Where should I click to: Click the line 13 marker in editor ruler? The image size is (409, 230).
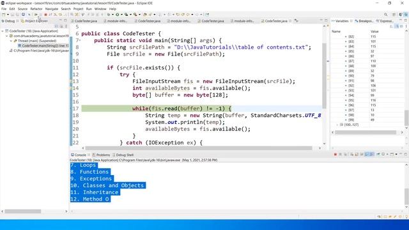point(71,81)
